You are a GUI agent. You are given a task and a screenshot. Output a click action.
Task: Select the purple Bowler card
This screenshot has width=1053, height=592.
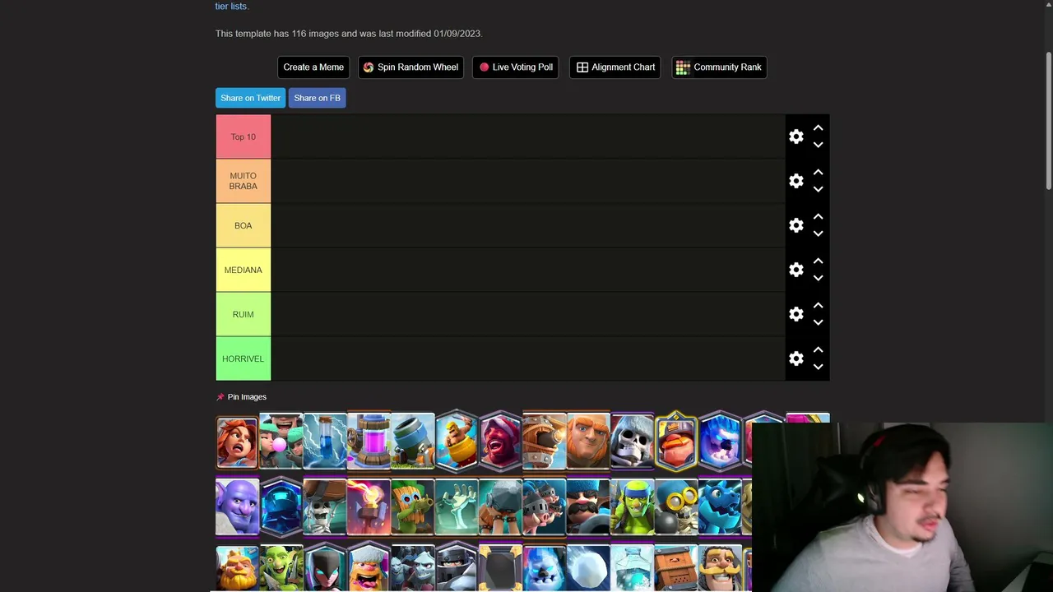coord(237,507)
